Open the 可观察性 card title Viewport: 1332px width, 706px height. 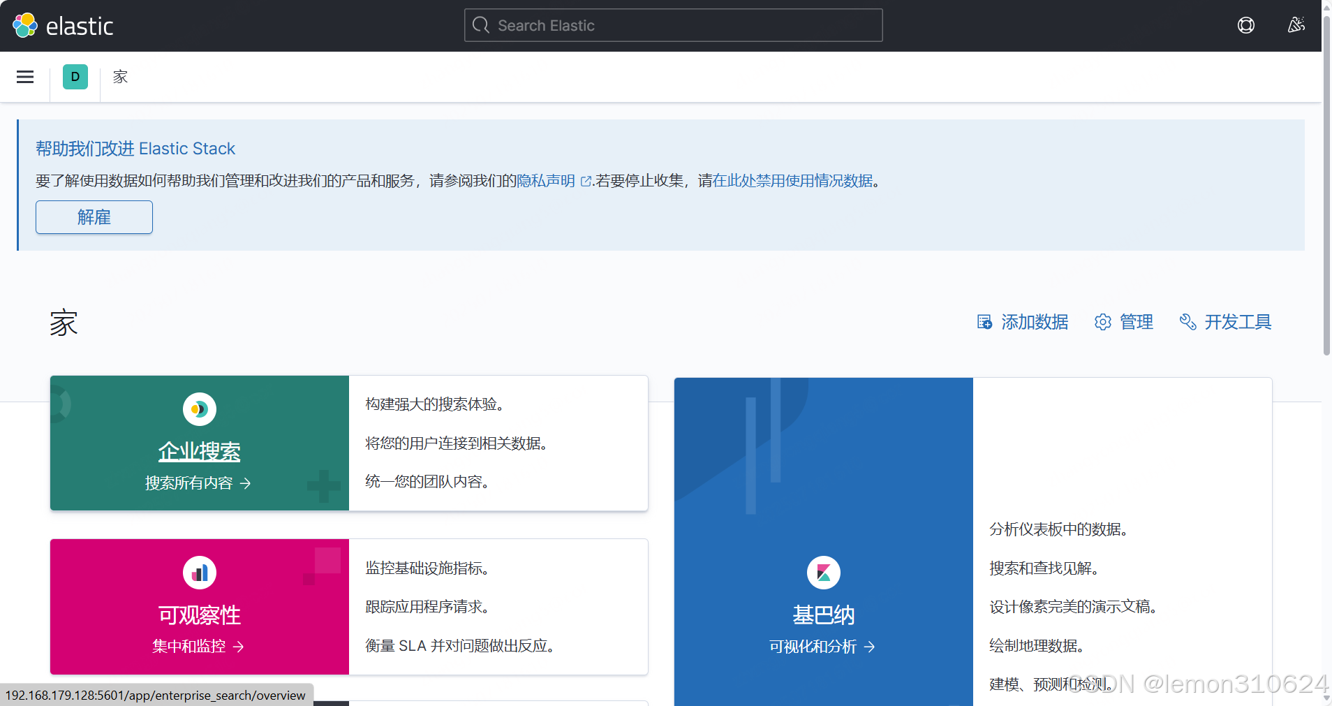pos(200,615)
